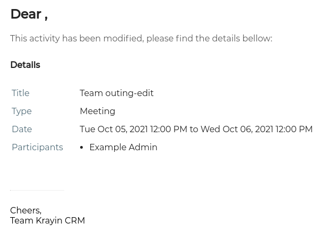Click the "Type" field label

pyautogui.click(x=22, y=111)
